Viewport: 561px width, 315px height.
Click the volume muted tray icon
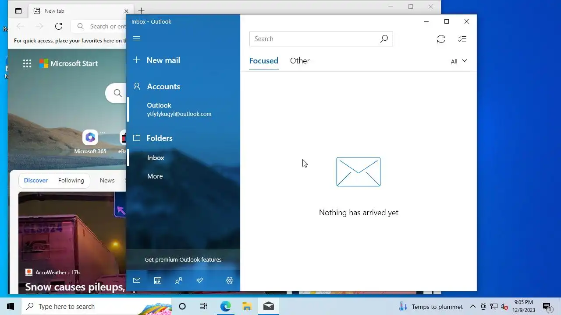[x=504, y=306]
